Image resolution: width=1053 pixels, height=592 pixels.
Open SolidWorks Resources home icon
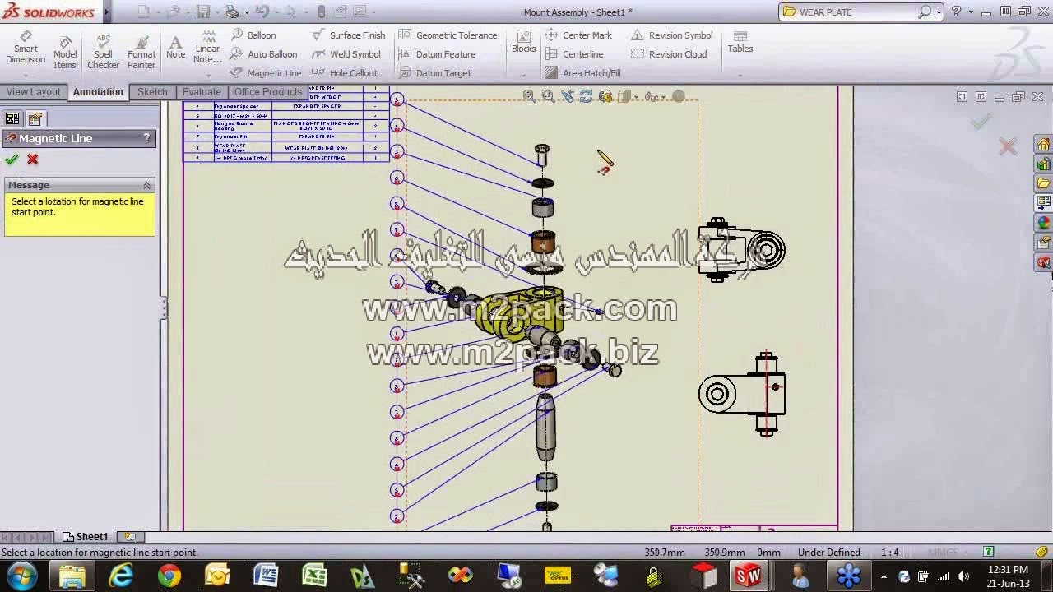point(1043,145)
